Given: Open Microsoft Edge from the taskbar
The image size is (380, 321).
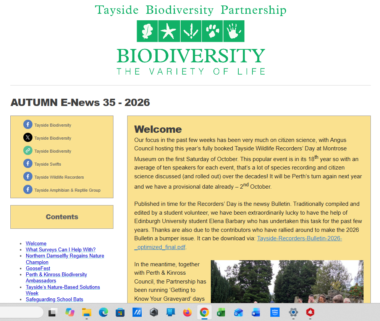Looking at the screenshot, I should click(103, 313).
